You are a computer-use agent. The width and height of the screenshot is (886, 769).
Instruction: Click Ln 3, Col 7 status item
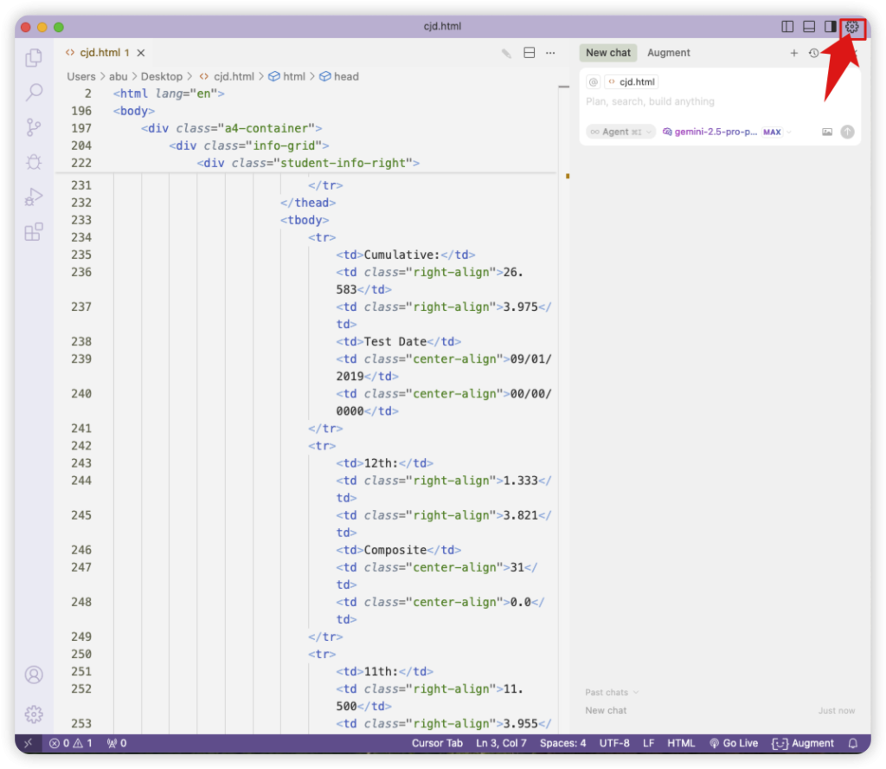pos(501,743)
